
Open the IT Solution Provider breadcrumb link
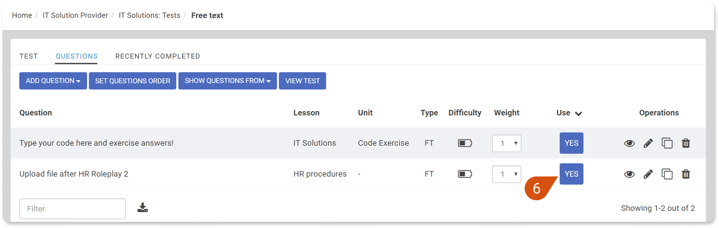click(75, 15)
